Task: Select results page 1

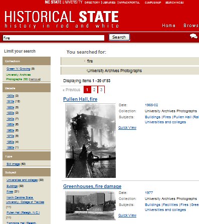Action: (87, 90)
